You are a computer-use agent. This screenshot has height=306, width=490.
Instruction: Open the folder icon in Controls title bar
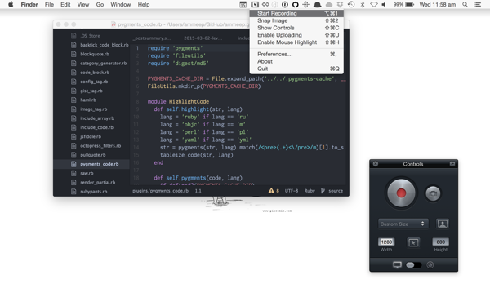click(452, 164)
